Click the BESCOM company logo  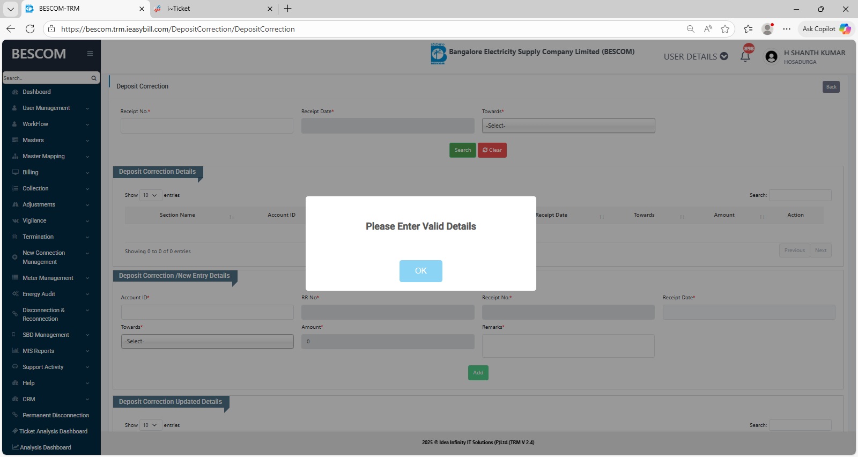[438, 54]
